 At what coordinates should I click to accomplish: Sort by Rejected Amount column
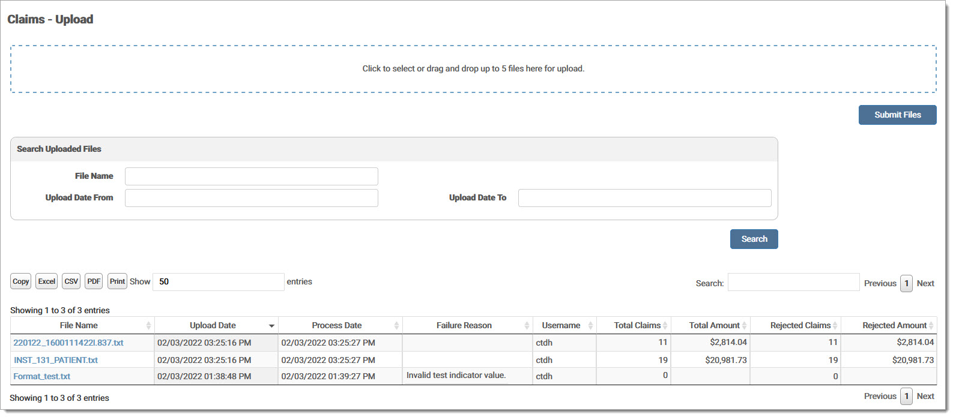[x=894, y=325]
